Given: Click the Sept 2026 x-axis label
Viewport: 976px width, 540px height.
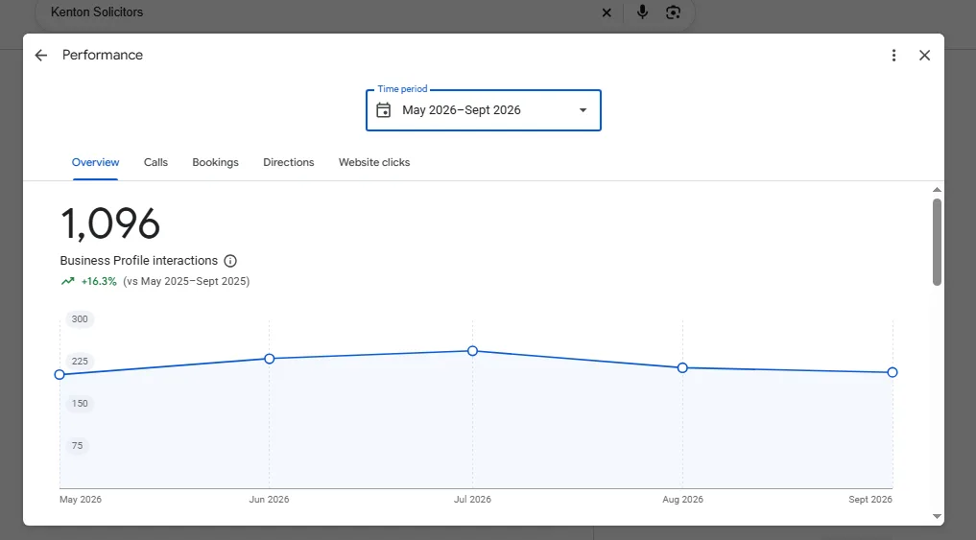Looking at the screenshot, I should click(x=870, y=500).
